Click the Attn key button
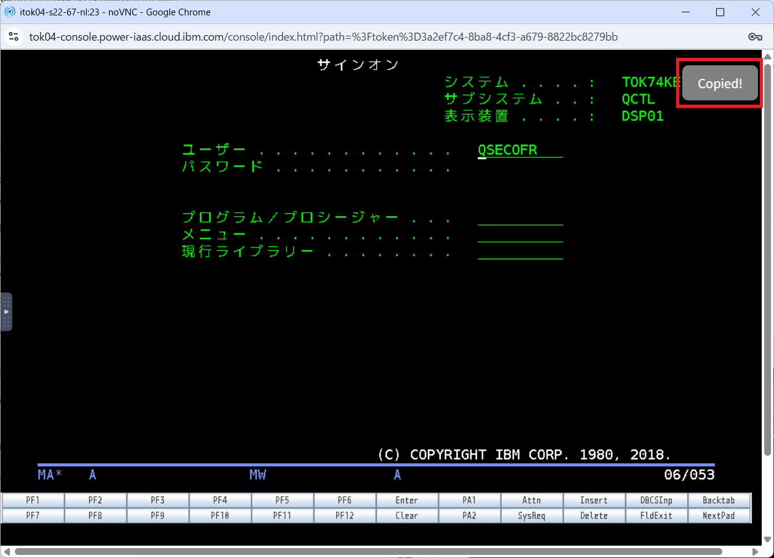This screenshot has width=774, height=558. point(531,500)
